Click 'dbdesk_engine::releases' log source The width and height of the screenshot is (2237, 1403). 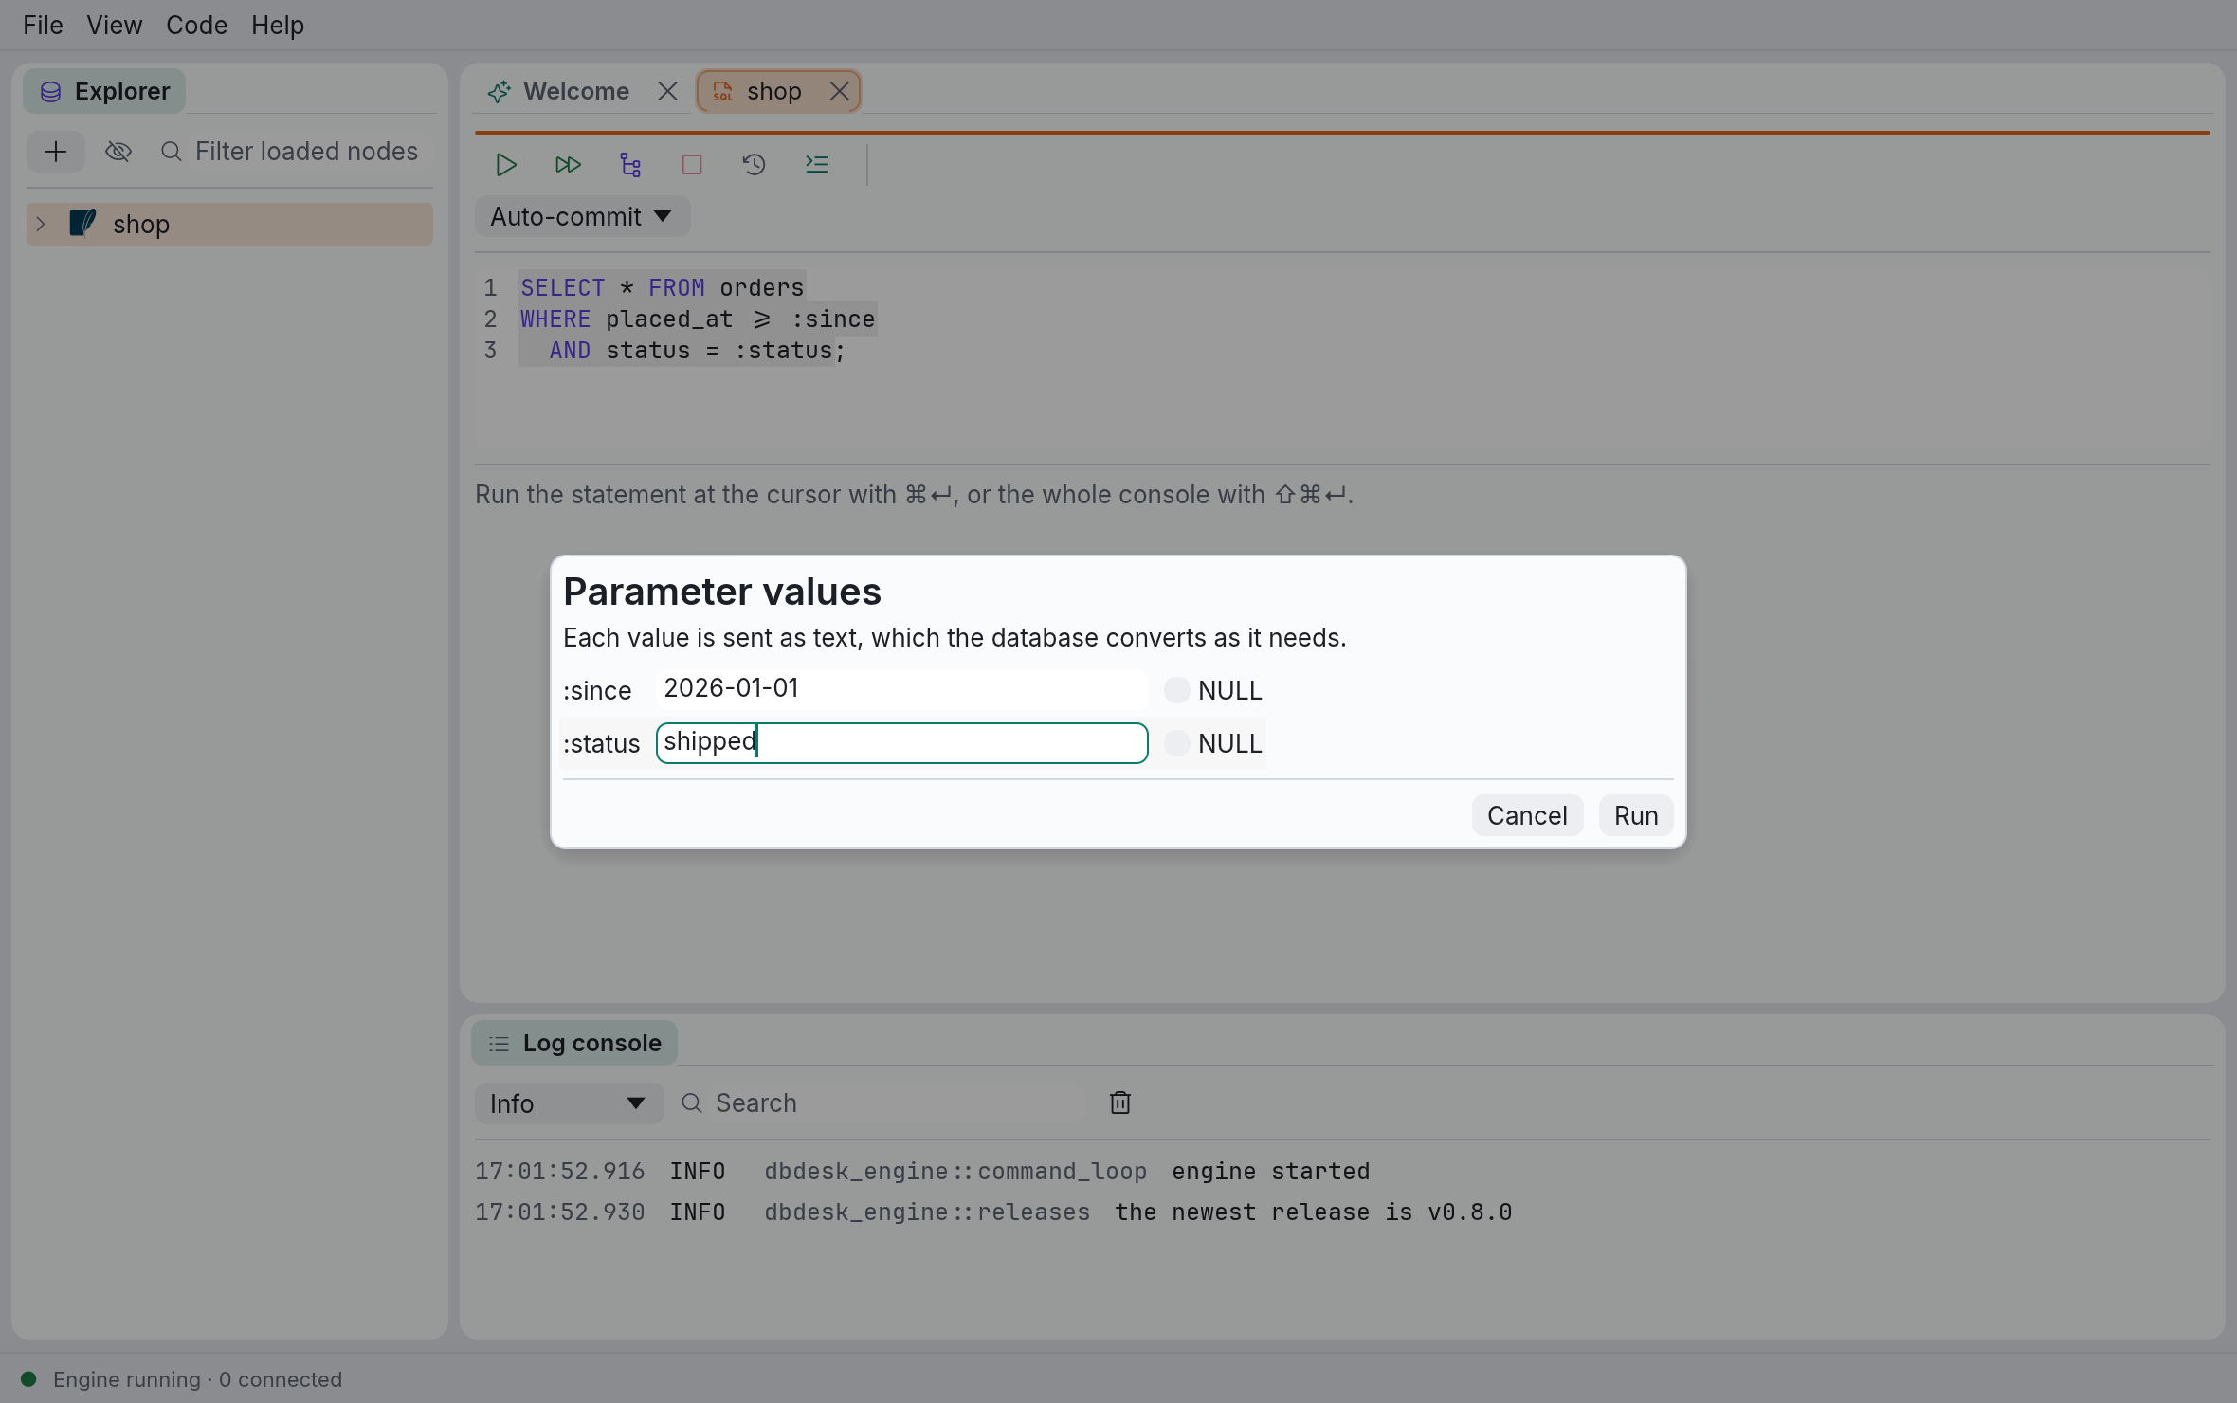[x=926, y=1212]
